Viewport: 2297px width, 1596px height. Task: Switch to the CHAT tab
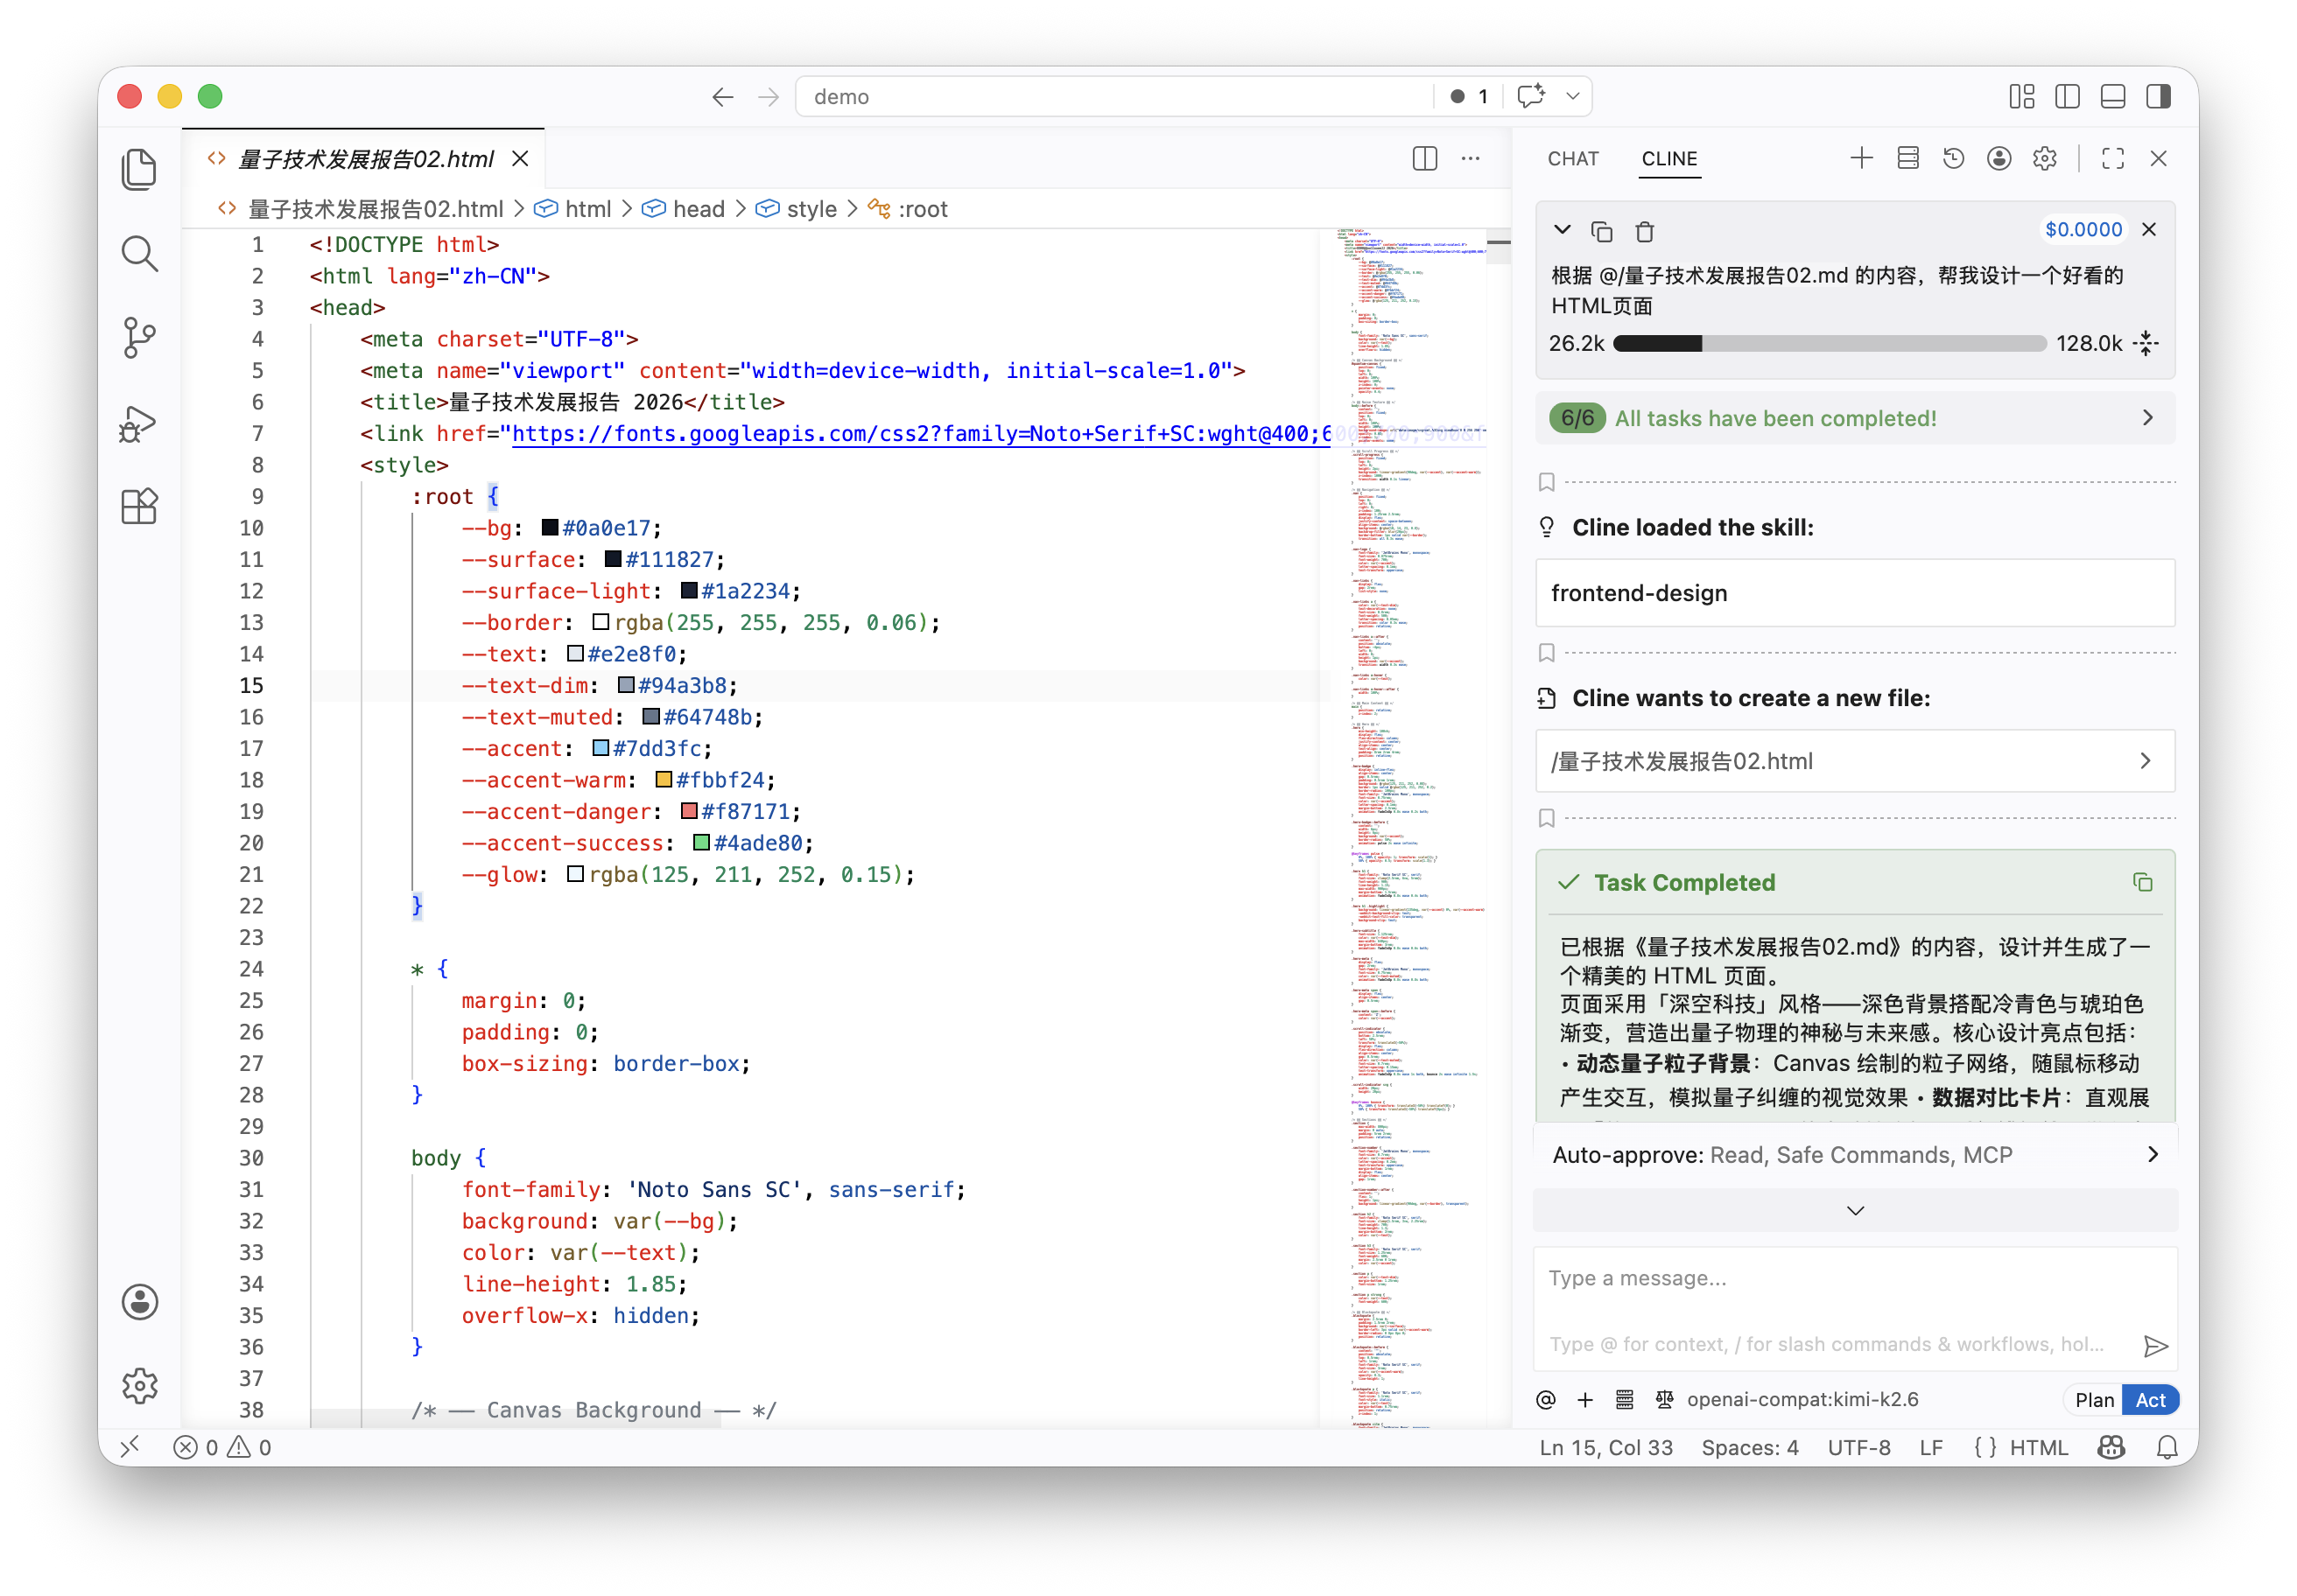(x=1573, y=158)
